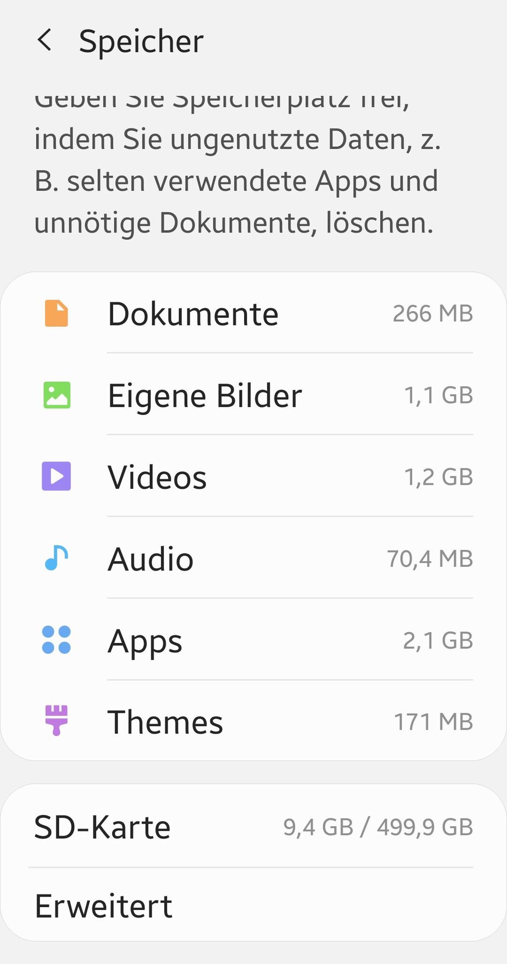Select the Apps storage row
The image size is (507, 964).
click(x=253, y=641)
